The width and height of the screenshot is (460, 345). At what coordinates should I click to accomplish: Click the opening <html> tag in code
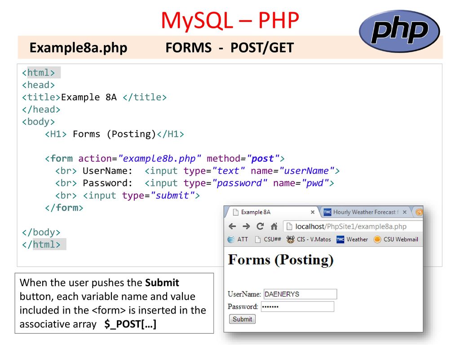pos(39,72)
